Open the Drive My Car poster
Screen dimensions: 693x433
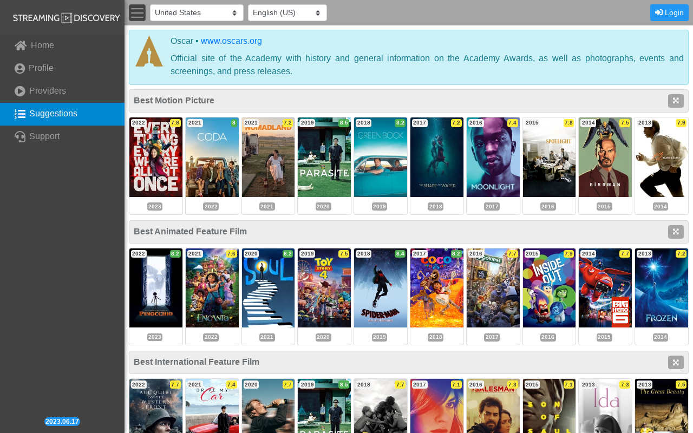(x=212, y=406)
